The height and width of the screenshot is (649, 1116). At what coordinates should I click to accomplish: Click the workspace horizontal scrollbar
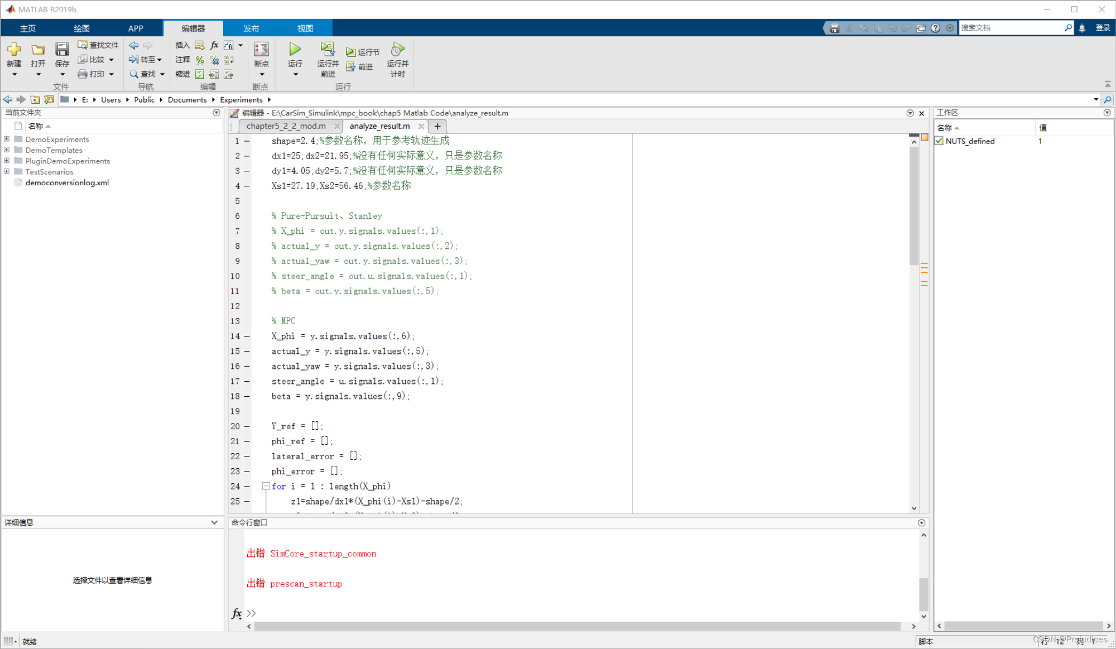(1024, 626)
